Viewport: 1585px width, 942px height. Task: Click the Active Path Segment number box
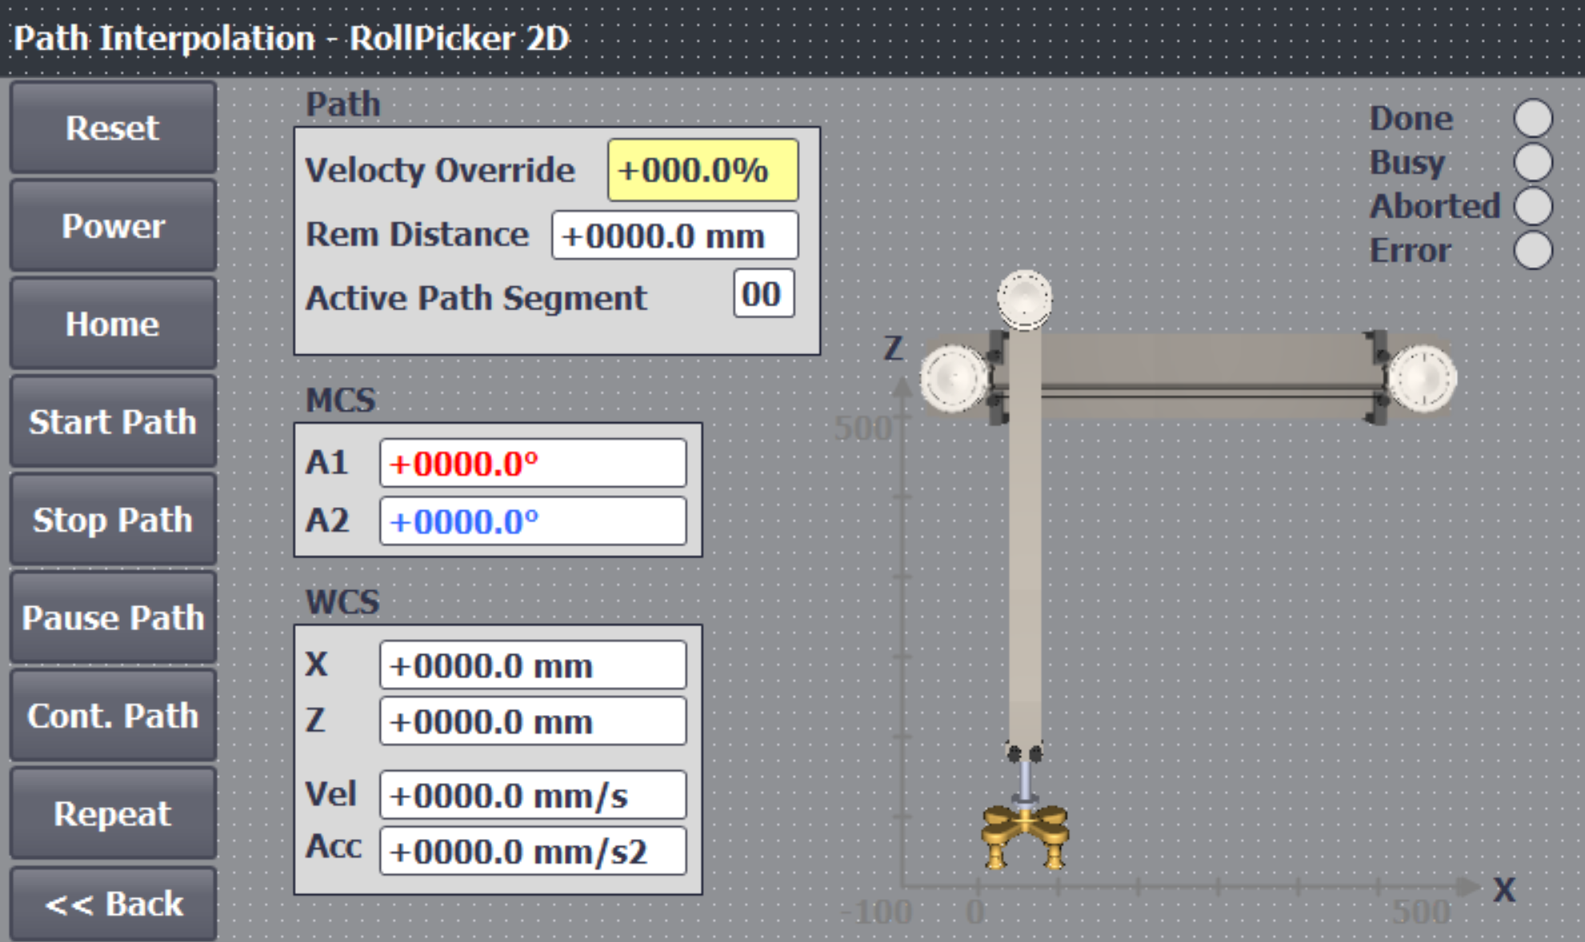[762, 294]
